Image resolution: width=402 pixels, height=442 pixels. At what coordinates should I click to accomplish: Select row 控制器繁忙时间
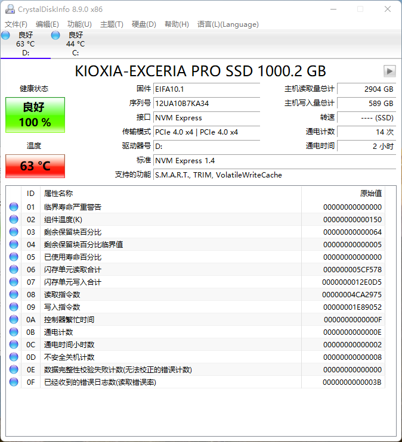click(196, 319)
